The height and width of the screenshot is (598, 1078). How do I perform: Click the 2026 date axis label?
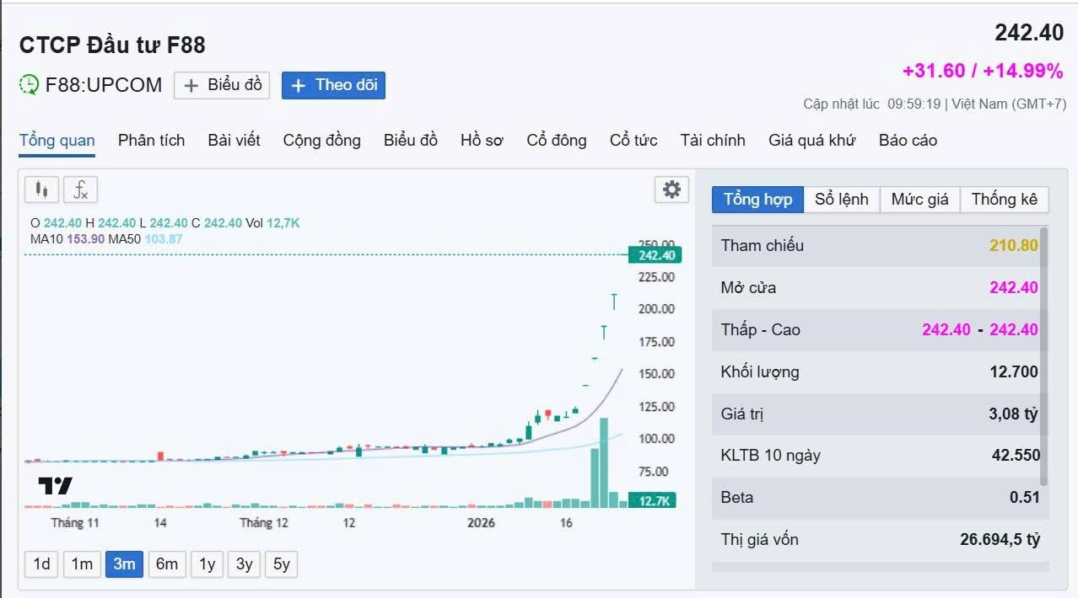(482, 523)
